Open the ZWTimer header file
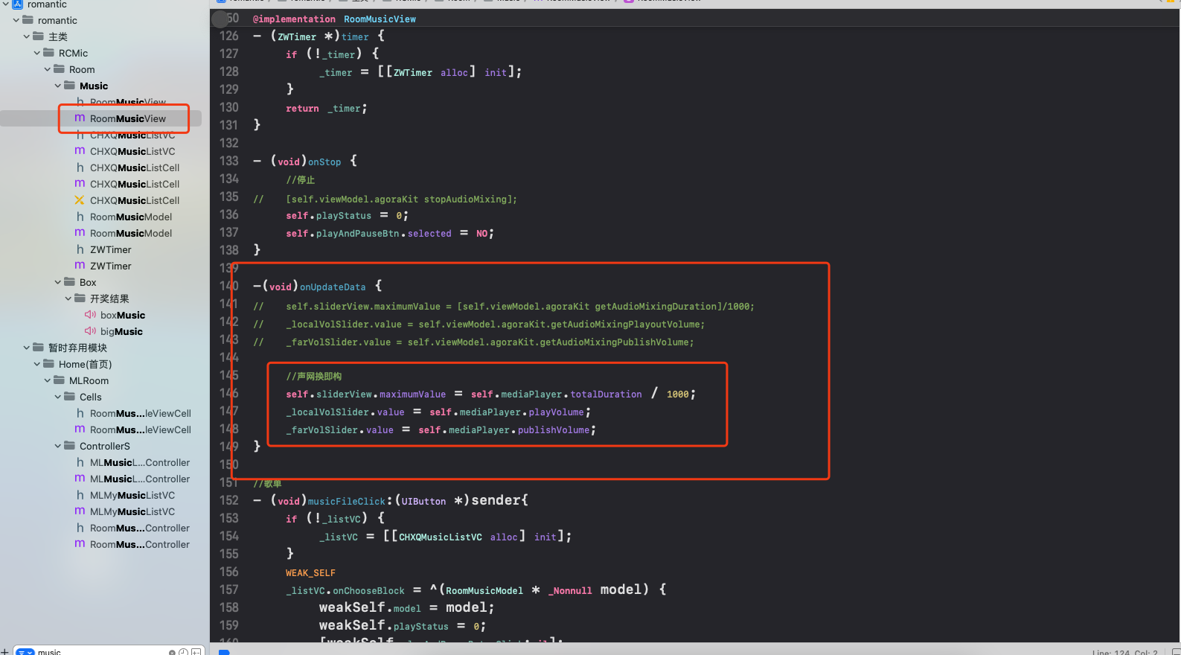 coord(110,249)
